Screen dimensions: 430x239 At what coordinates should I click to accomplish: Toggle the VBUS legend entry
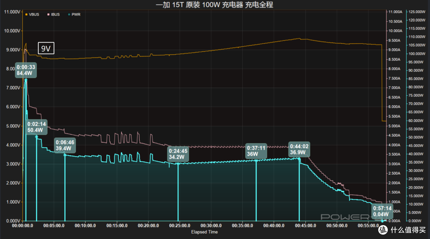(x=32, y=15)
